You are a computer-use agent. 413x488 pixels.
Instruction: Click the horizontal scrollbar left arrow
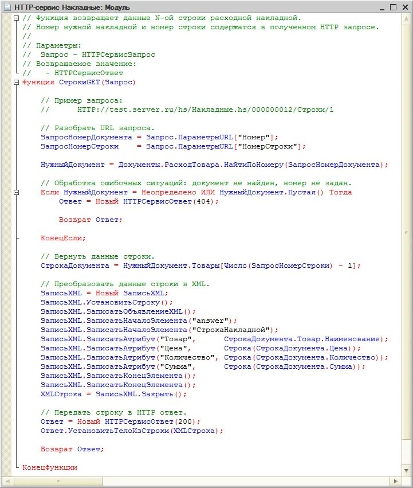click(x=8, y=481)
